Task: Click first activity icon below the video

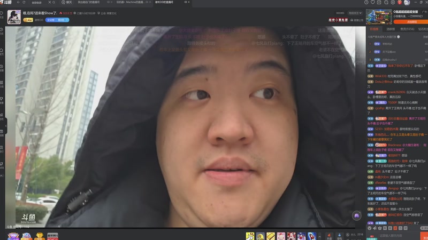Action: pos(13,236)
